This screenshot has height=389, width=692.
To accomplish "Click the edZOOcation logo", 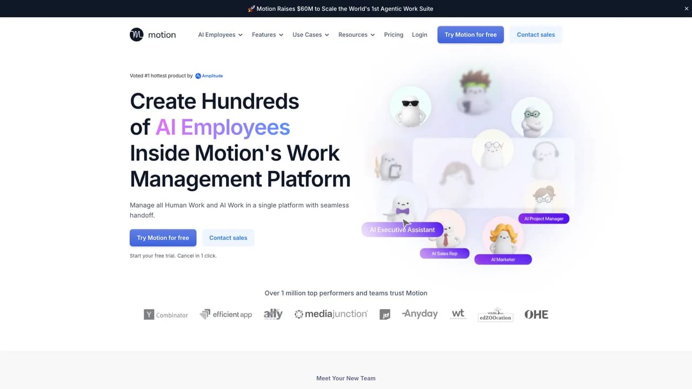I will [x=495, y=314].
